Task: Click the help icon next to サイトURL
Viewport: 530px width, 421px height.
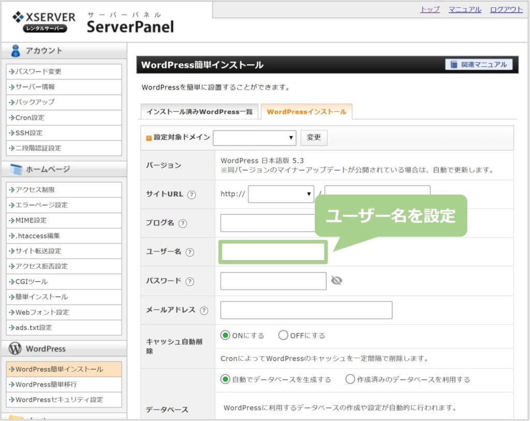Action: [x=192, y=195]
